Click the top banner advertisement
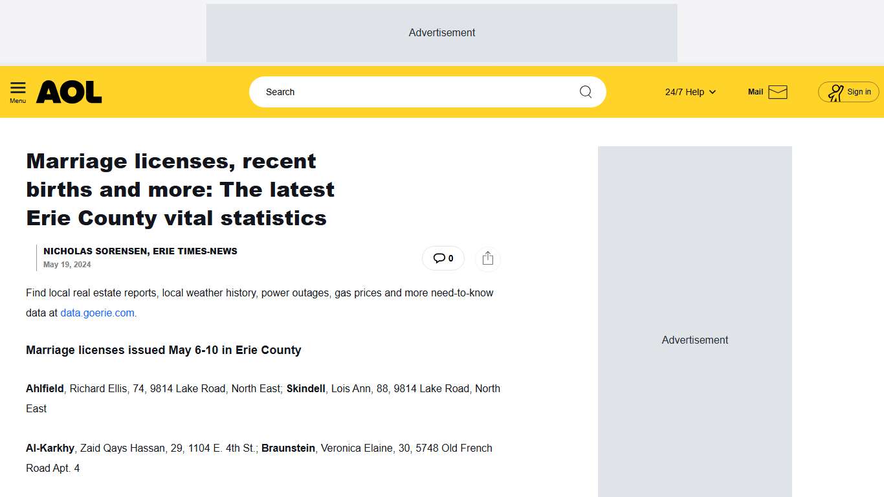The image size is (884, 497). pyautogui.click(x=441, y=33)
